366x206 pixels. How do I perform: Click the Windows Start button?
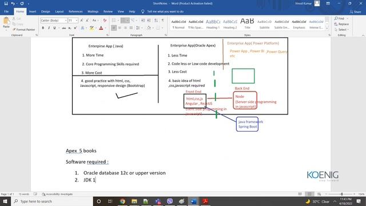pyautogui.click(x=5, y=201)
